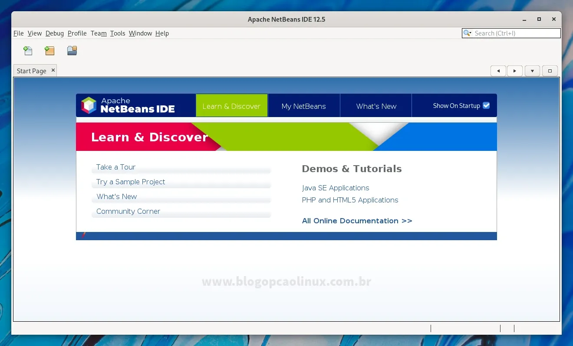This screenshot has height=346, width=573.
Task: Maximize the editor window button
Action: point(550,71)
